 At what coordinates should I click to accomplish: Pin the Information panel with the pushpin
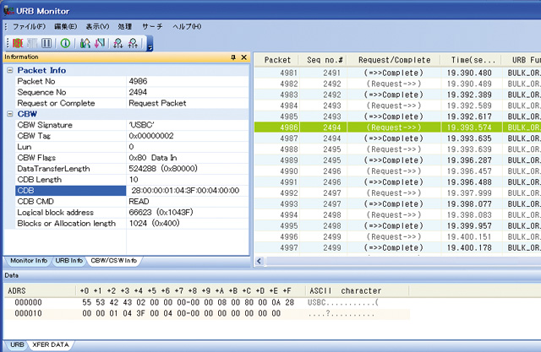pos(233,57)
